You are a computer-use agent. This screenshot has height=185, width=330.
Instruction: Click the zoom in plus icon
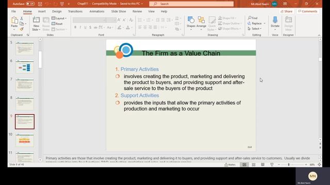(306, 164)
